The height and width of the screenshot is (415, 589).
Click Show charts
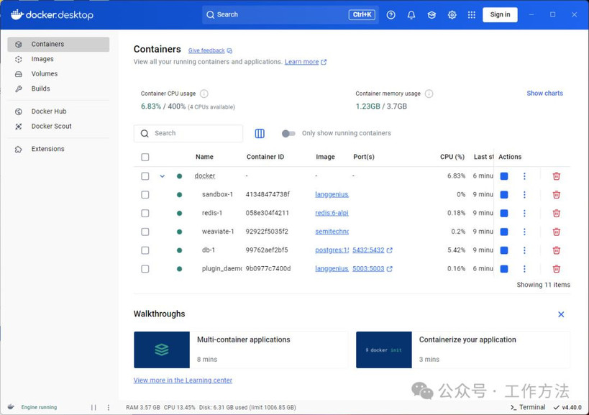pyautogui.click(x=544, y=93)
